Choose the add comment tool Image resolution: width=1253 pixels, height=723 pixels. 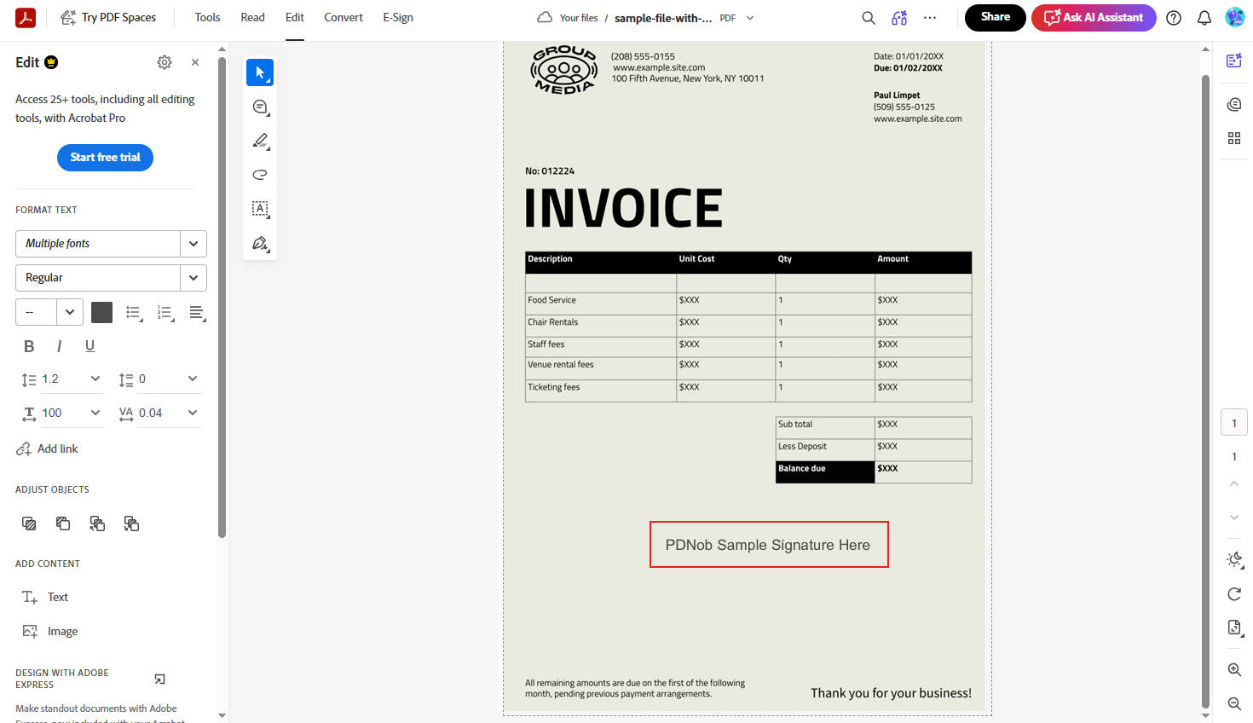tap(260, 107)
